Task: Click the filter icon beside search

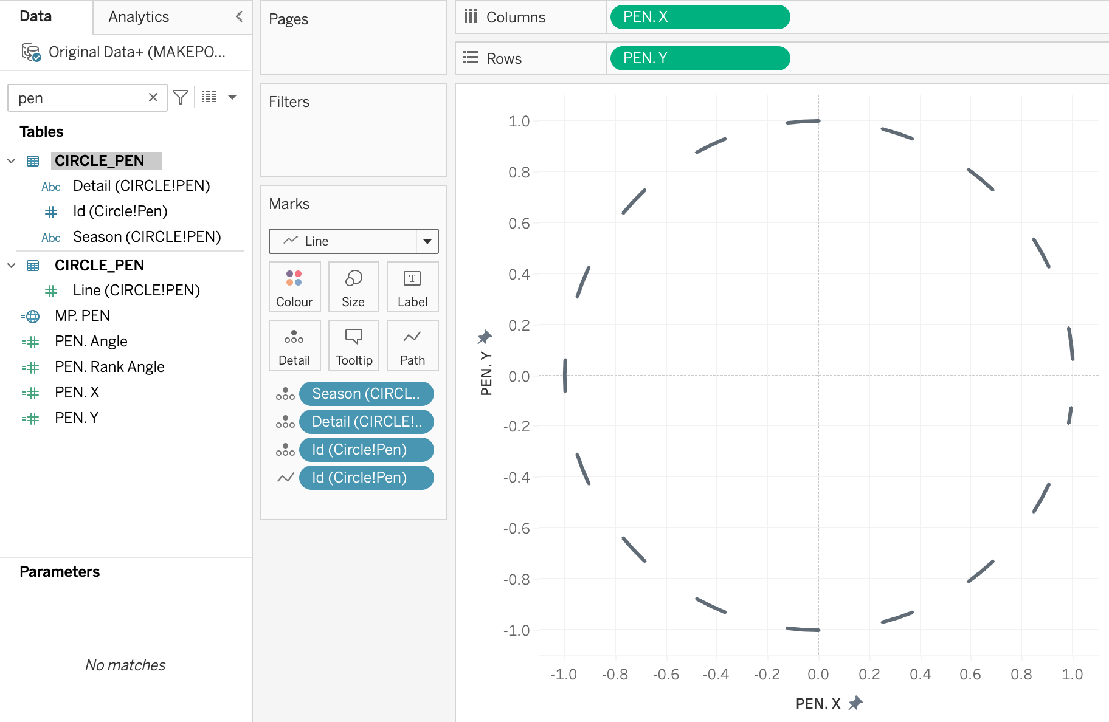Action: [181, 97]
